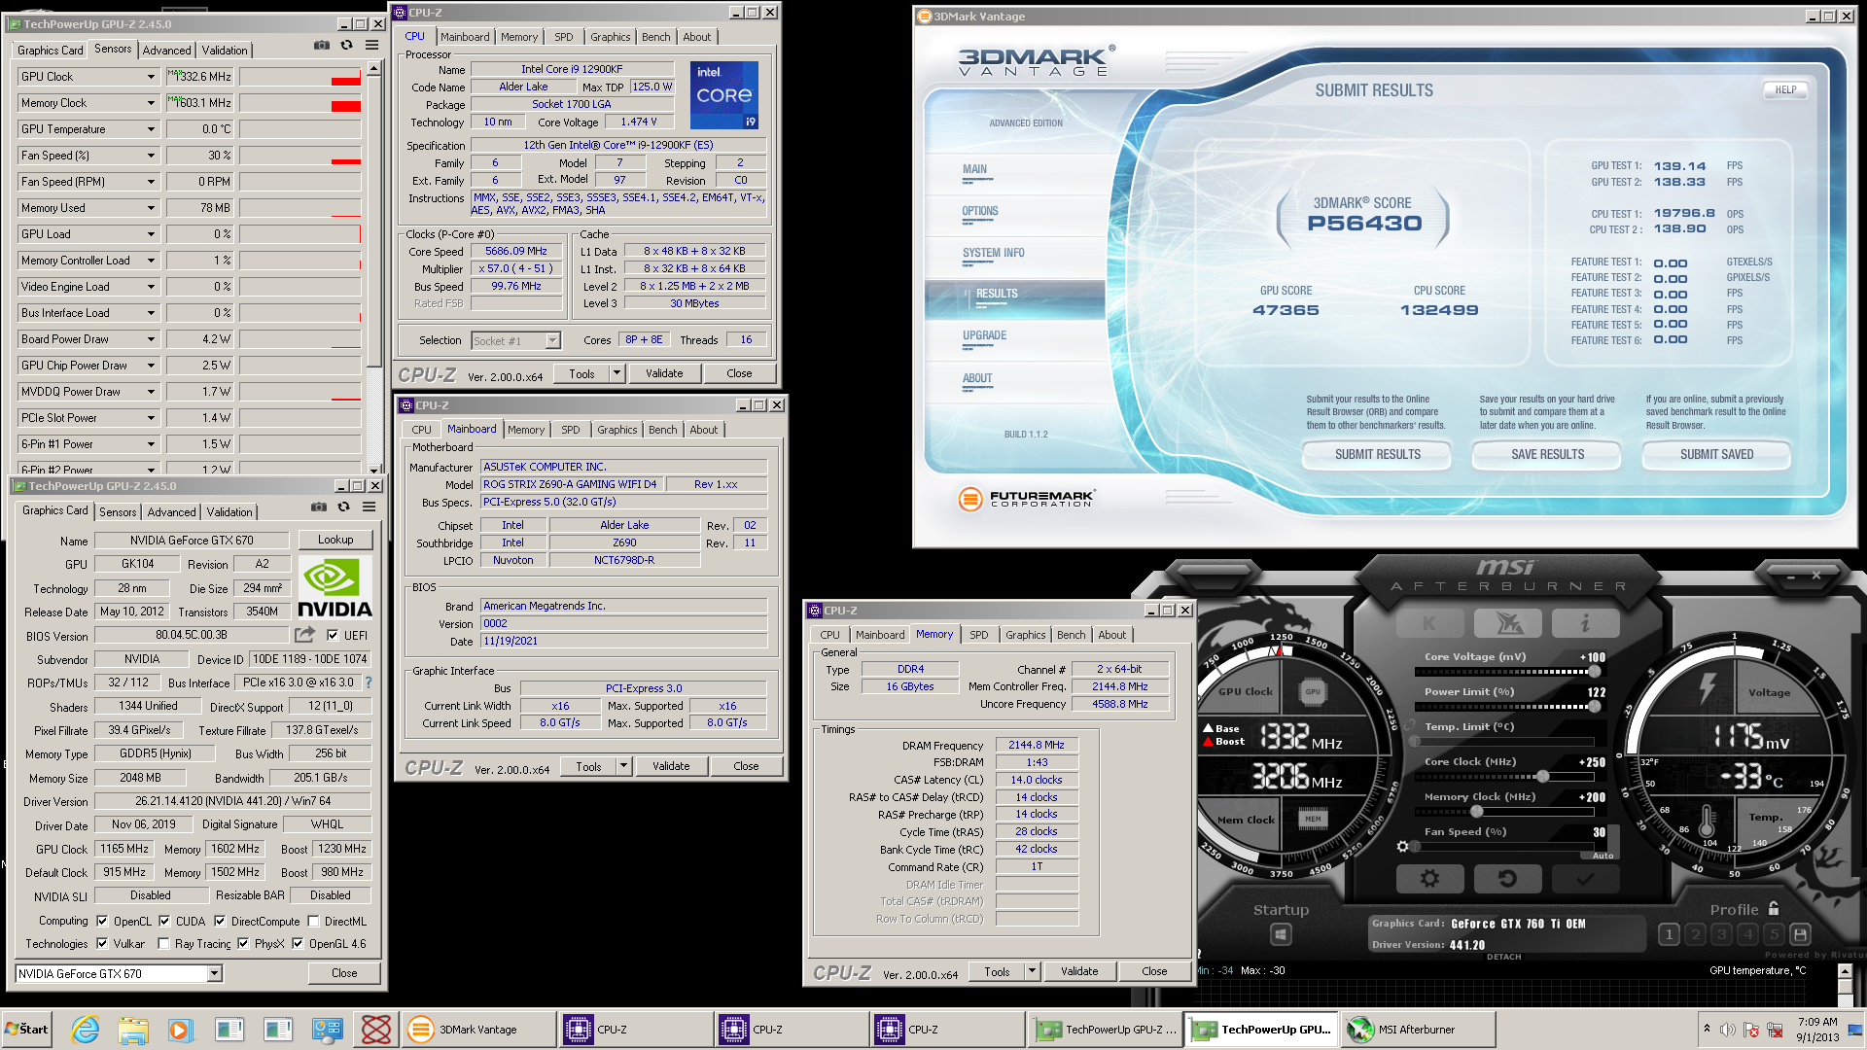Screen dimensions: 1867x1050
Task: Expand the GPU Clock sensor dropdown
Action: click(151, 76)
